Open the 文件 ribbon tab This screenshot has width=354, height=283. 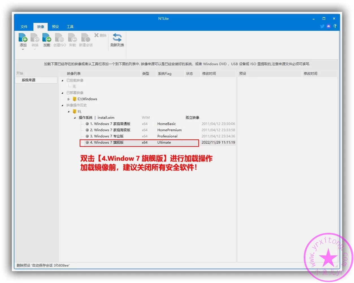[24, 27]
